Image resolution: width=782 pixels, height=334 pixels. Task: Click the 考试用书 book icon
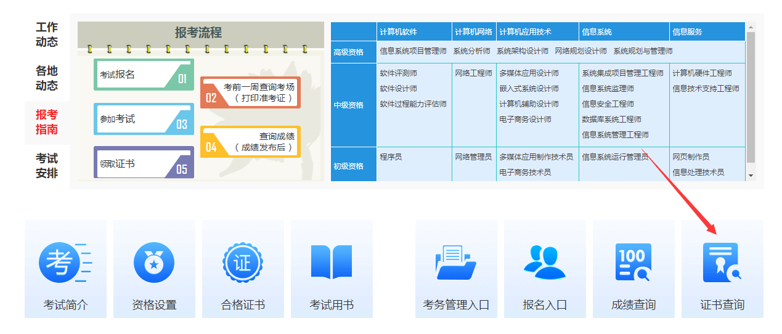tap(332, 263)
